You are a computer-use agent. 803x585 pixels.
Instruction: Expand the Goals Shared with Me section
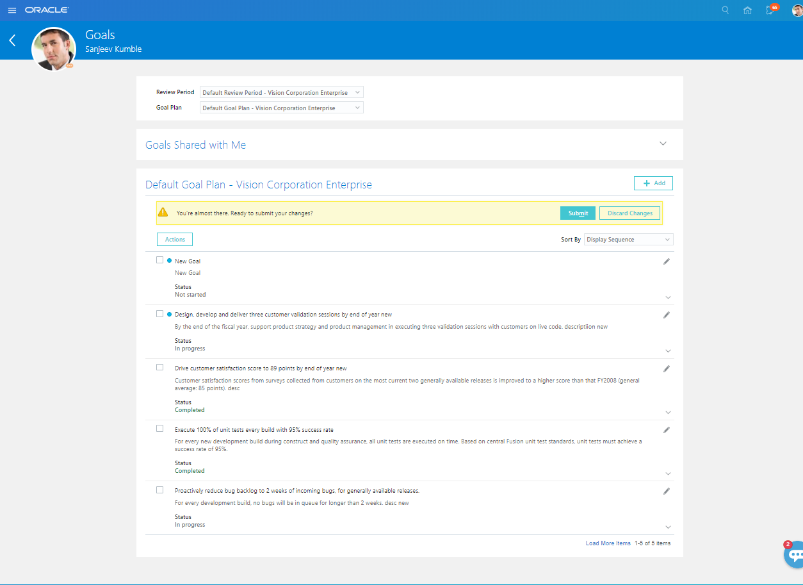(x=663, y=144)
